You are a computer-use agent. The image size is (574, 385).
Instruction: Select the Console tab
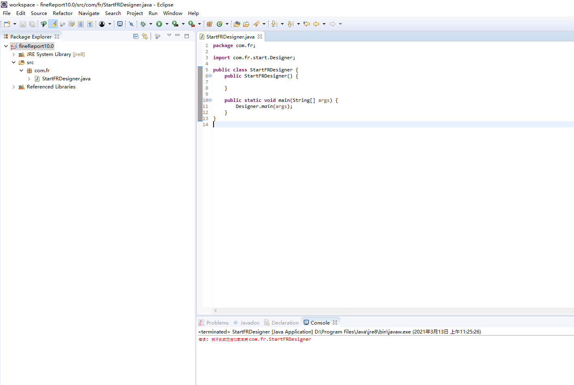pos(320,323)
